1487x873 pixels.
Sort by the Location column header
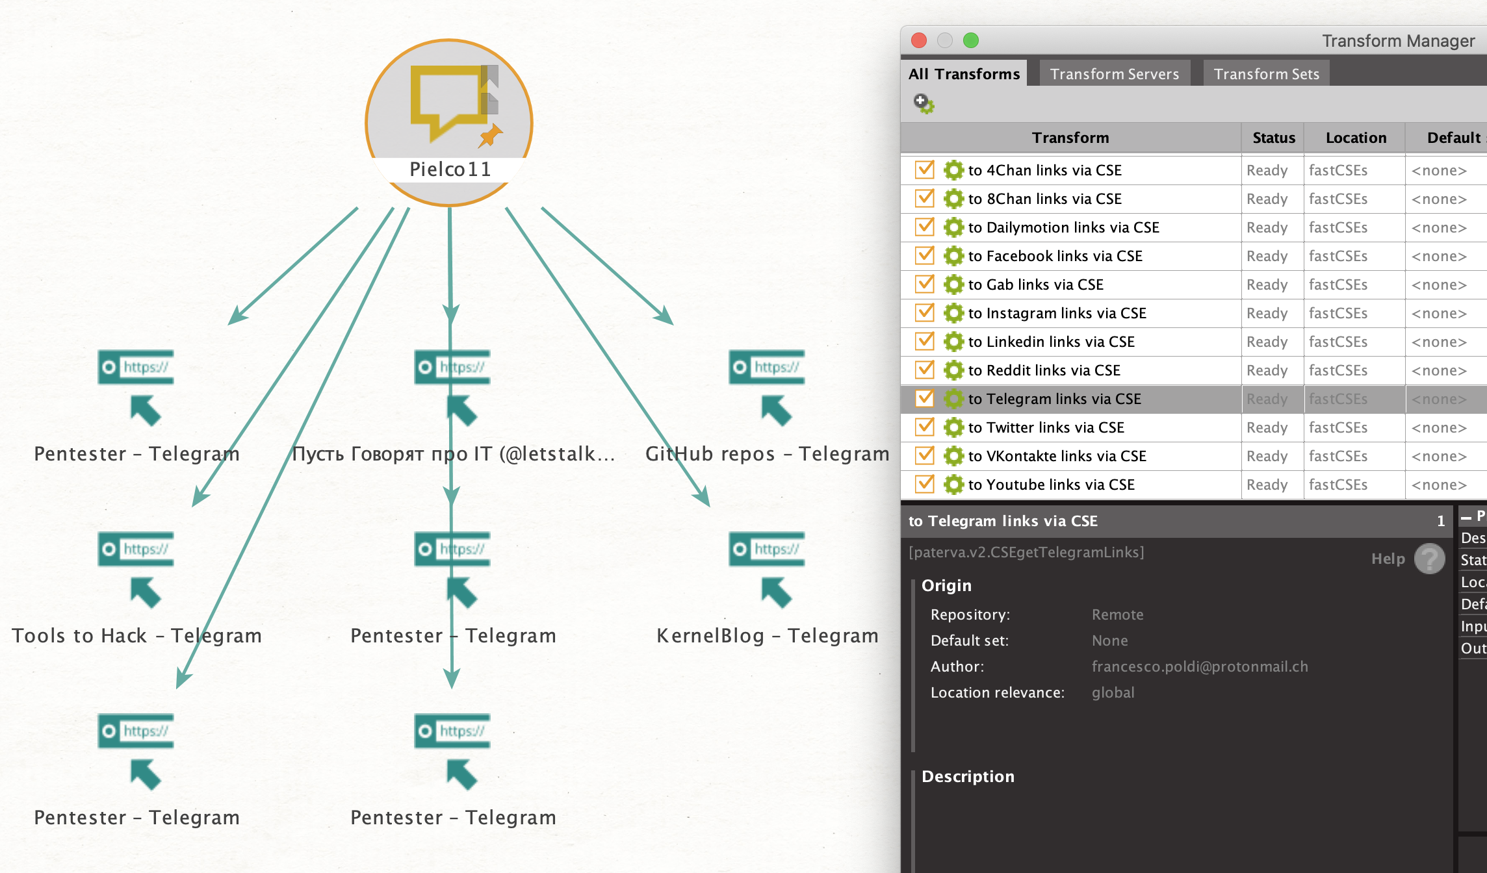click(x=1355, y=138)
